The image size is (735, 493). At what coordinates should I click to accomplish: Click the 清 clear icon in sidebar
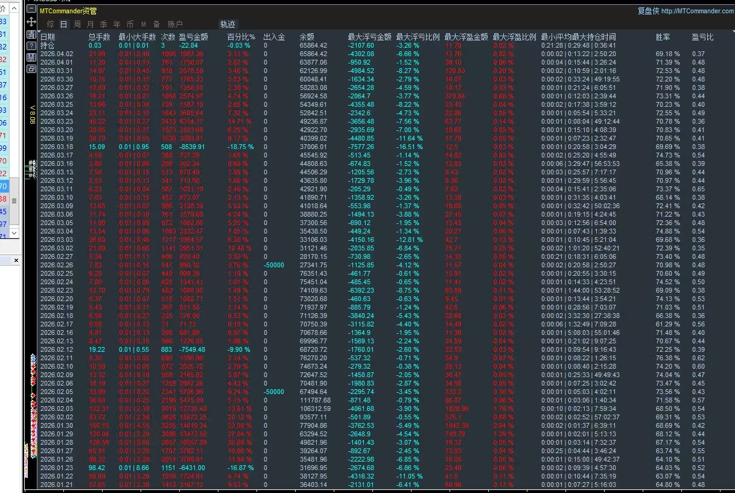point(31,34)
